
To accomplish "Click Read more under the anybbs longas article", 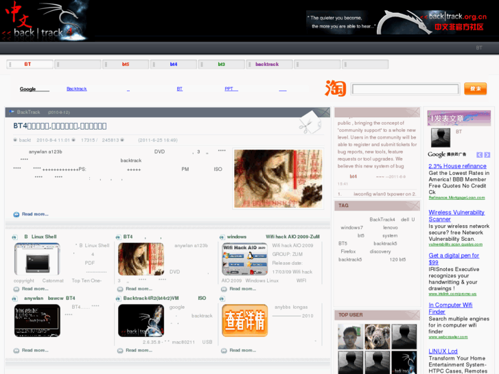I will tap(243, 351).
